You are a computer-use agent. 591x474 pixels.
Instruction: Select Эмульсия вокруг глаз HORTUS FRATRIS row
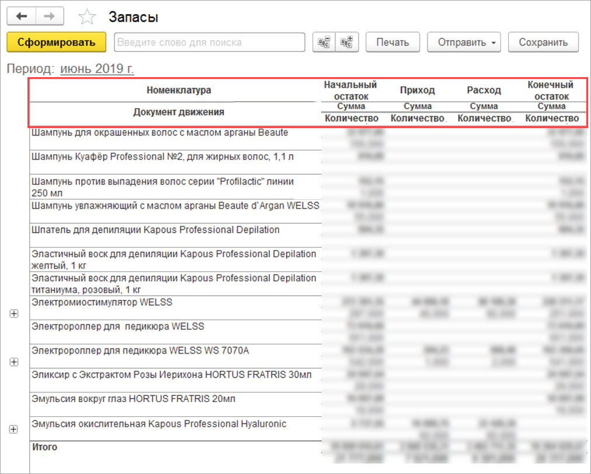(x=176, y=404)
